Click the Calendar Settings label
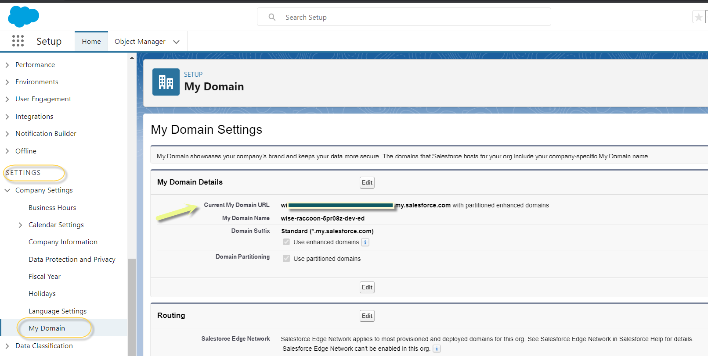The height and width of the screenshot is (356, 708). [x=56, y=225]
